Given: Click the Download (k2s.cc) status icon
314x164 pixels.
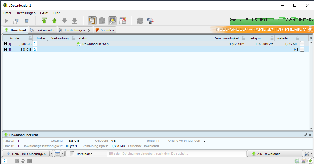Looking at the screenshot, I should point(78,44).
